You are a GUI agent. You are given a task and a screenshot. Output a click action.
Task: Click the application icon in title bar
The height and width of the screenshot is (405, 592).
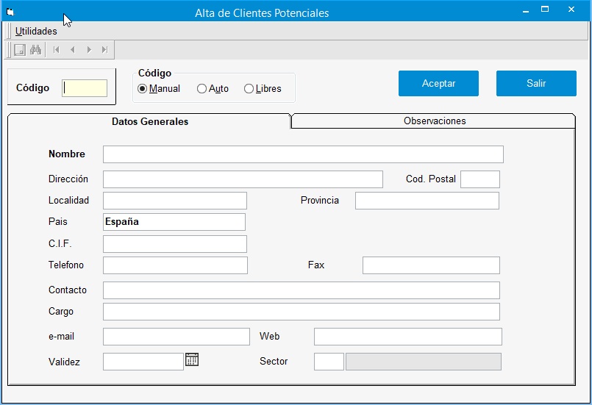coord(10,12)
